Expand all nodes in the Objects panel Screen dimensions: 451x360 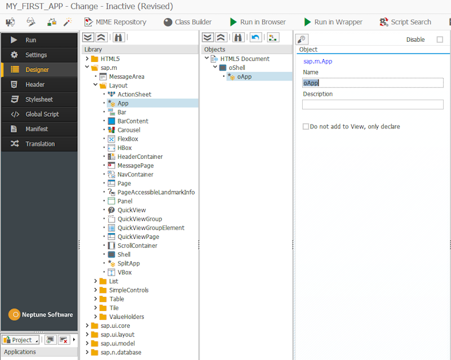coord(207,37)
